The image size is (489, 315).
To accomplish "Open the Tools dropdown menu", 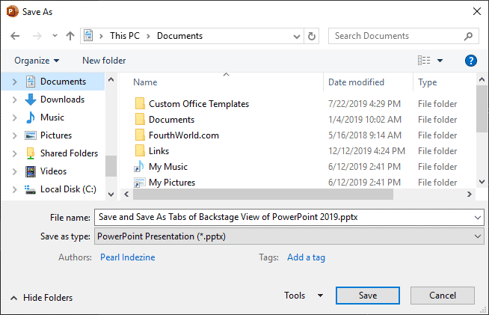I will (304, 296).
